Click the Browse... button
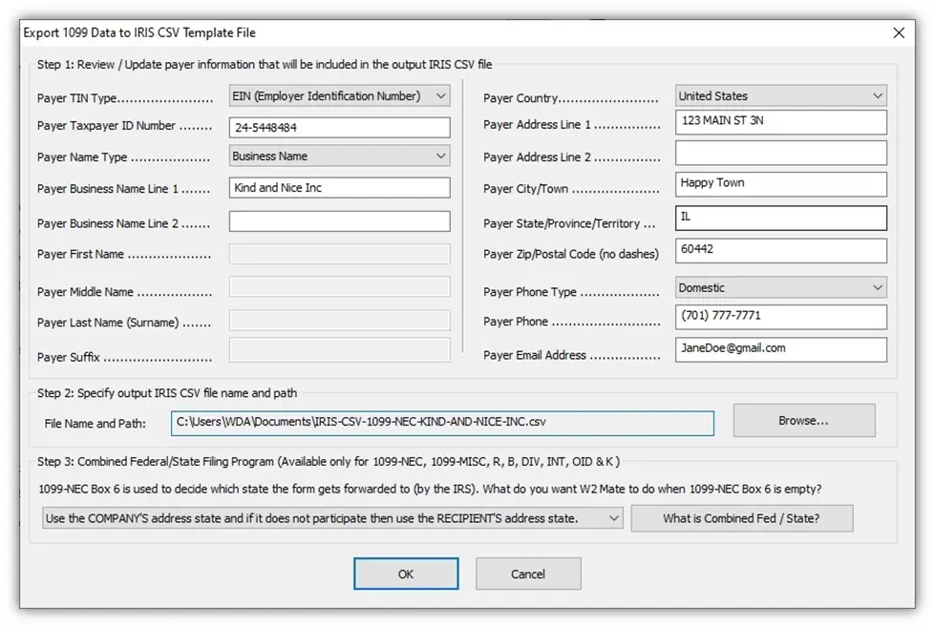The height and width of the screenshot is (628, 935). pyautogui.click(x=804, y=421)
